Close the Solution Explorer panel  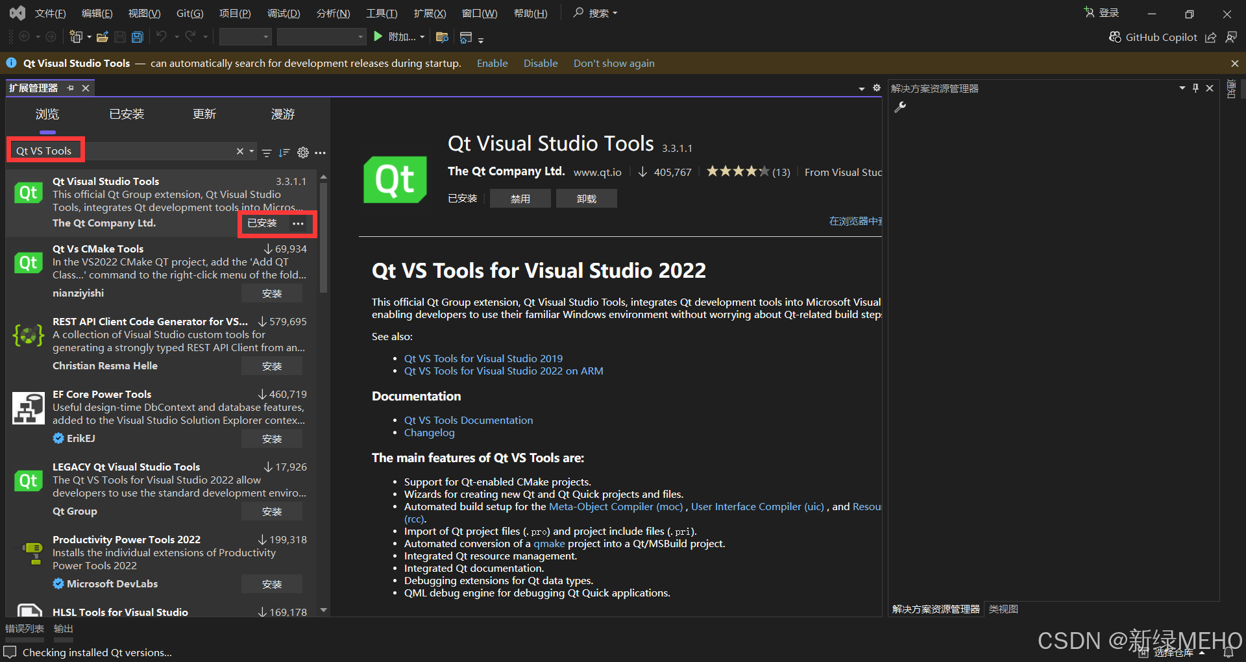(1210, 88)
